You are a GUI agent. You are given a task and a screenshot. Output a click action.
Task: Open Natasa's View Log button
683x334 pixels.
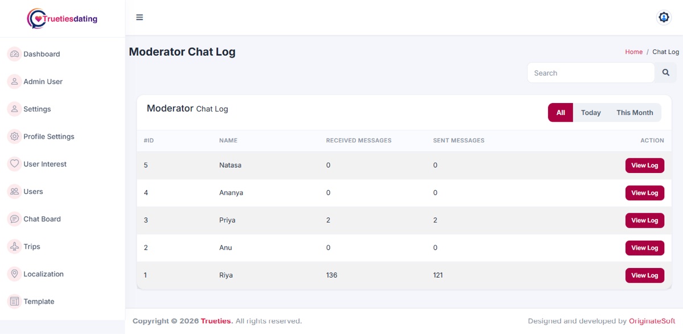[x=644, y=166]
